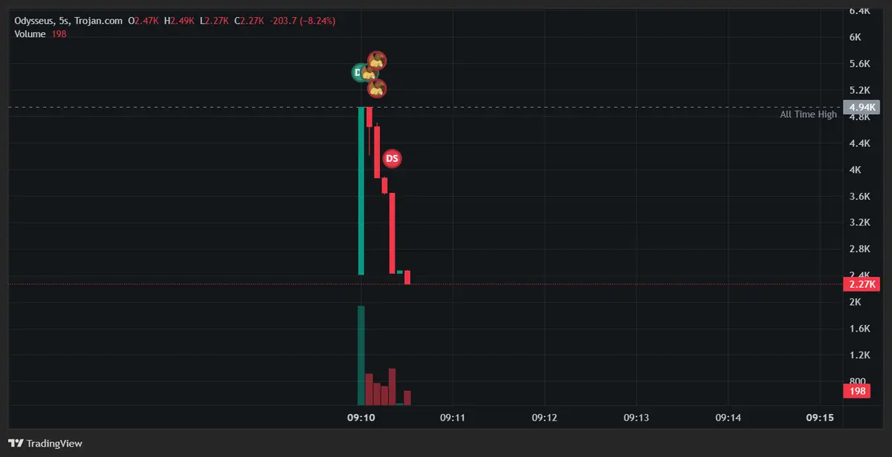Image resolution: width=892 pixels, height=457 pixels.
Task: Click the 09:14 label on time axis
Action: (x=728, y=418)
